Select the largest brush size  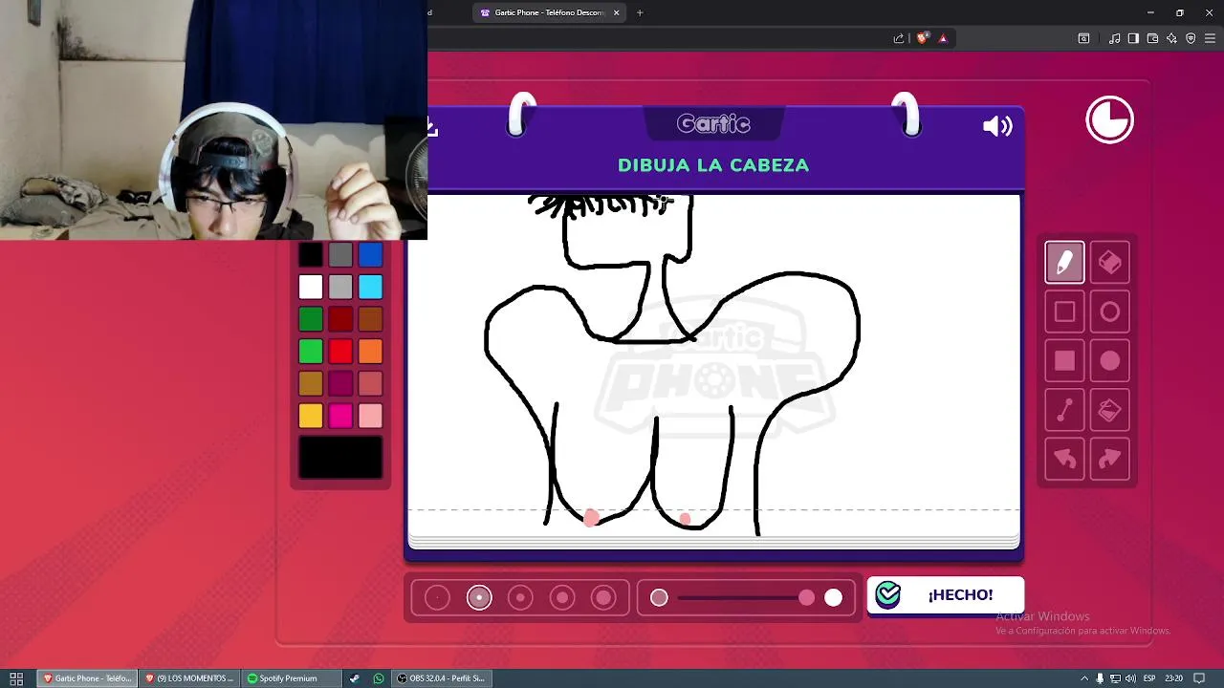(603, 597)
